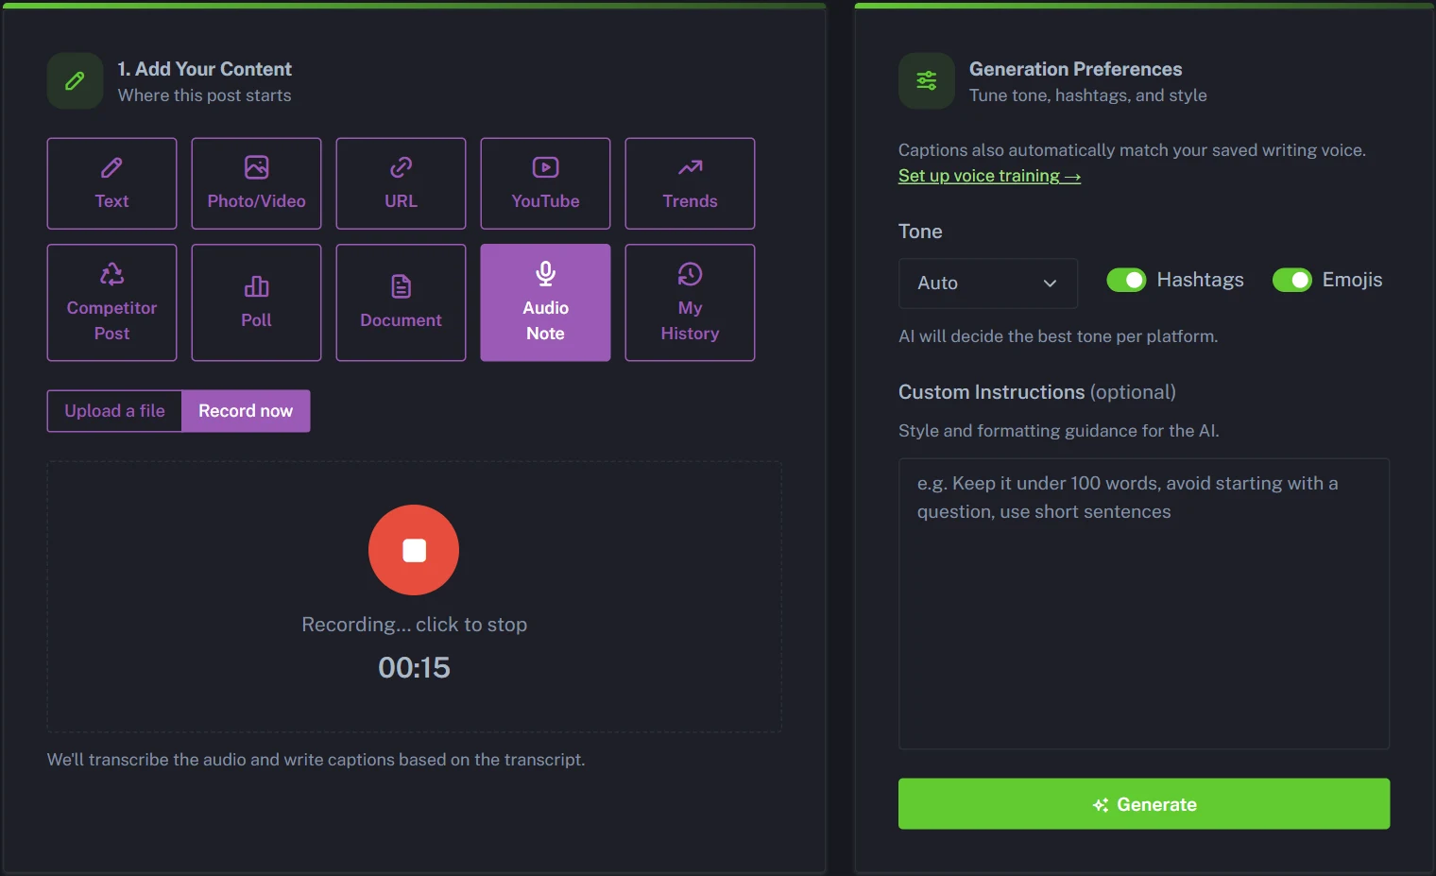Click 'Style and formatting guidance for the AI.' text
Screen dimensions: 1436x876
pos(1059,431)
